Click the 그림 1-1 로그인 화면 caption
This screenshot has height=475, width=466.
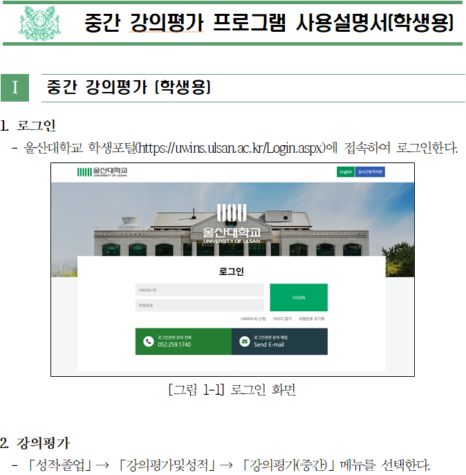(232, 389)
